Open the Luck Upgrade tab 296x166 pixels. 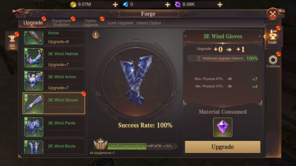[x=120, y=23]
